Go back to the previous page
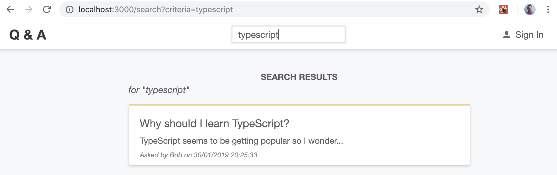The height and width of the screenshot is (175, 557). tap(10, 10)
